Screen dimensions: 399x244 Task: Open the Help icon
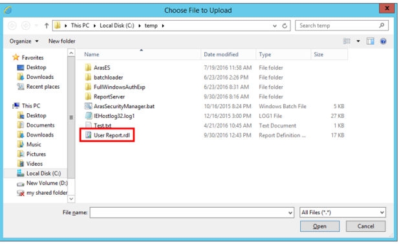coord(383,41)
